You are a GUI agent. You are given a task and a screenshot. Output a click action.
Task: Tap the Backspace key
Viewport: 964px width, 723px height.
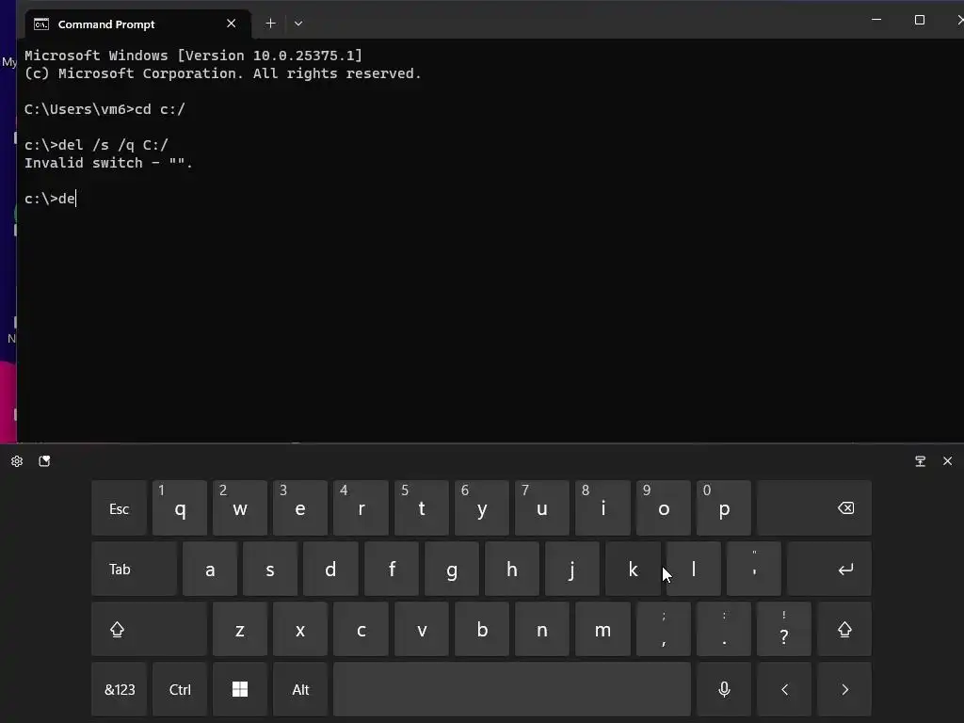click(x=814, y=508)
